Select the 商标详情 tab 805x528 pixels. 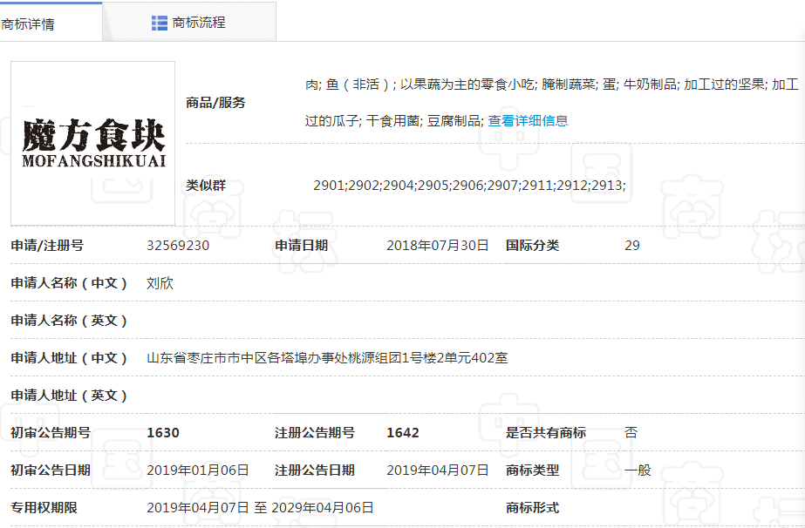point(29,24)
